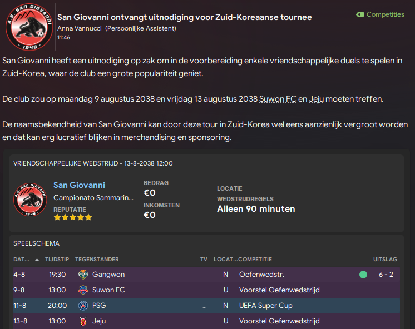Viewport: 415px width, 329px height.
Task: Open the Zuid-Korea link in the first paragraph
Action: point(24,73)
